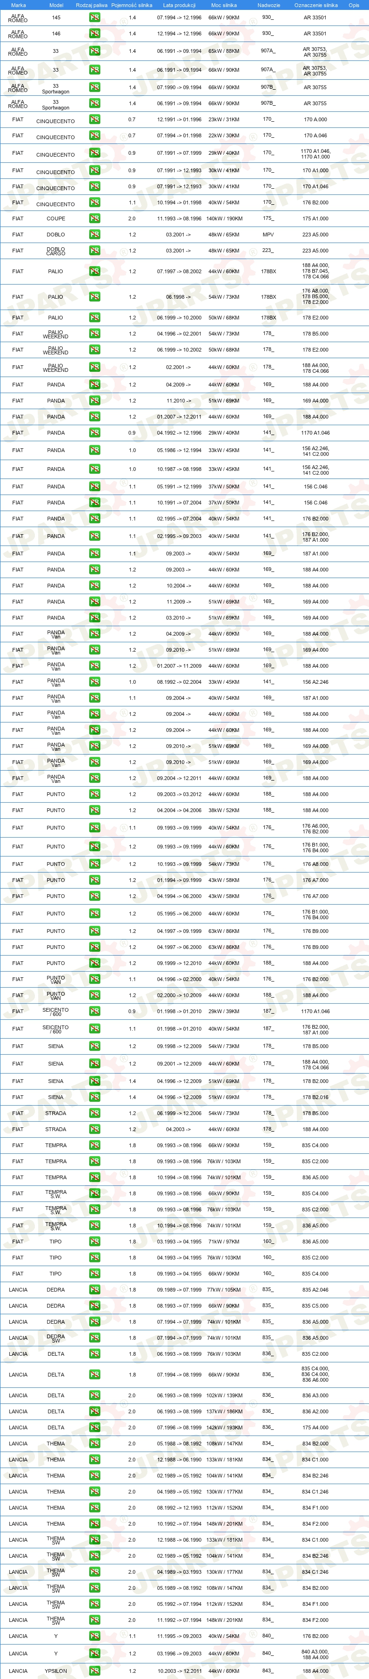Click the engine code "170 A.046"

pyautogui.click(x=316, y=135)
